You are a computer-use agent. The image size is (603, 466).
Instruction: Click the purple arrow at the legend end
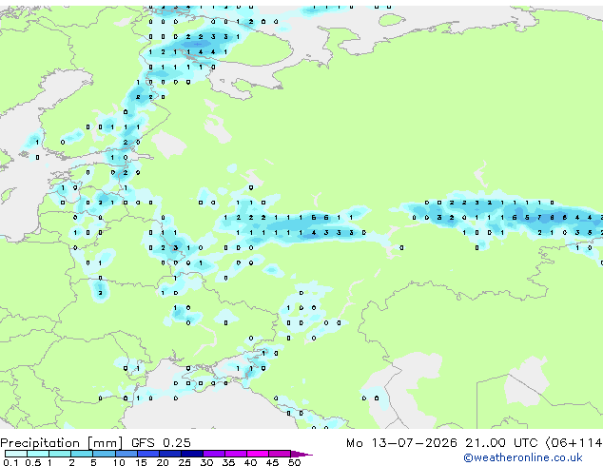(301, 455)
